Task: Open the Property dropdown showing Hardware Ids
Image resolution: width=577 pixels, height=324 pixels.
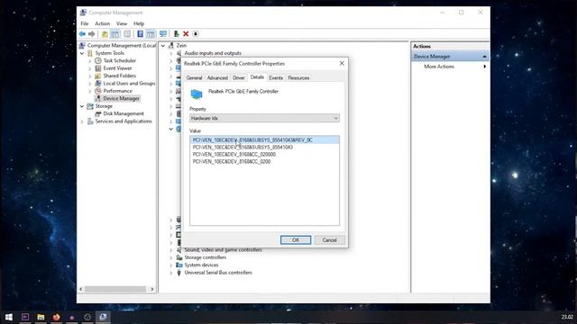Action: click(x=264, y=118)
